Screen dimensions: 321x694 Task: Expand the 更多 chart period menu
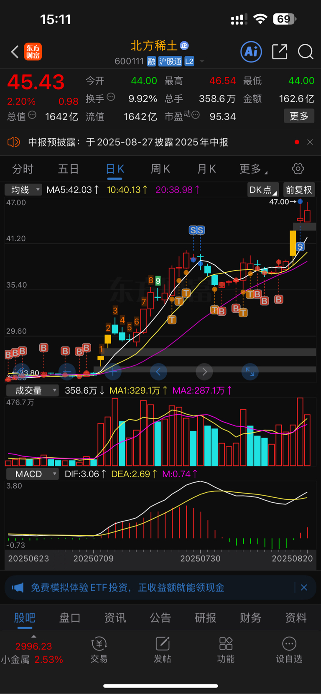pyautogui.click(x=253, y=169)
